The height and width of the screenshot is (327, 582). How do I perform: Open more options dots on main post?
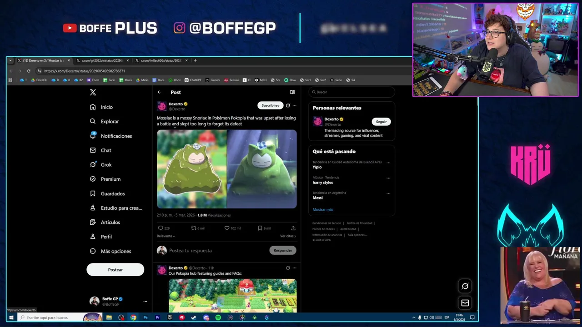click(x=294, y=105)
